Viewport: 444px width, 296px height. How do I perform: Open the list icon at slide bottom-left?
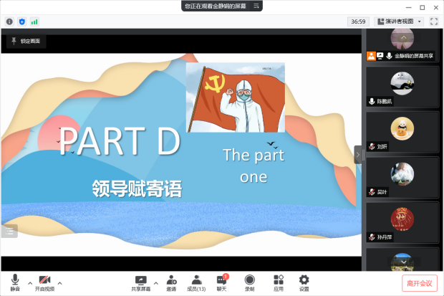coord(9,231)
